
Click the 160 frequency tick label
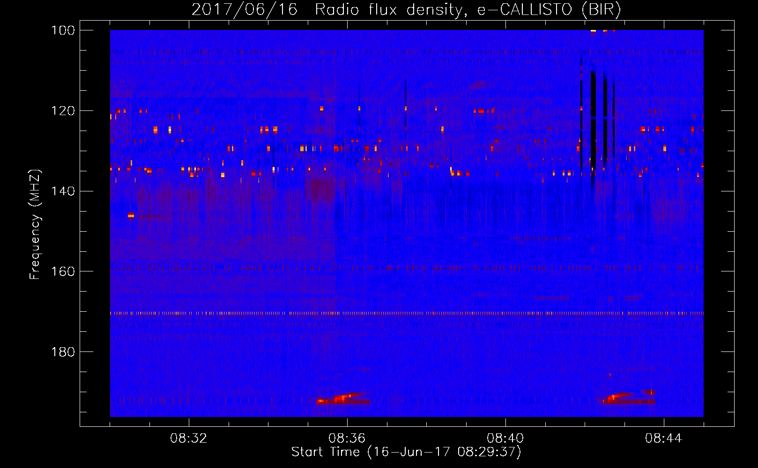click(x=64, y=271)
